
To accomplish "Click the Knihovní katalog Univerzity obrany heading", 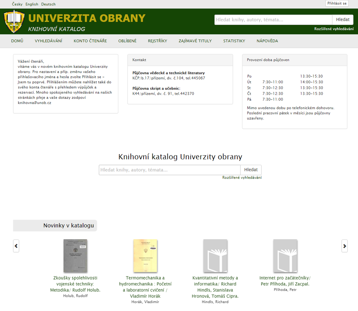I will 180,157.
